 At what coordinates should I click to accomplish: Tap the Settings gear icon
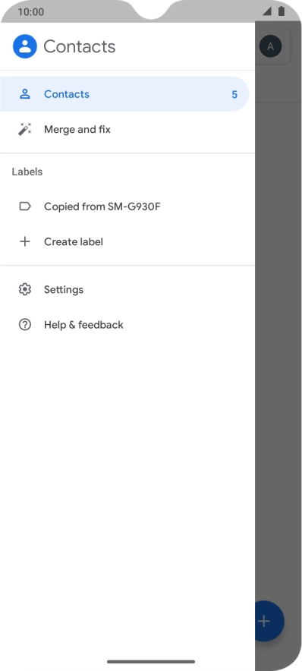pyautogui.click(x=25, y=290)
